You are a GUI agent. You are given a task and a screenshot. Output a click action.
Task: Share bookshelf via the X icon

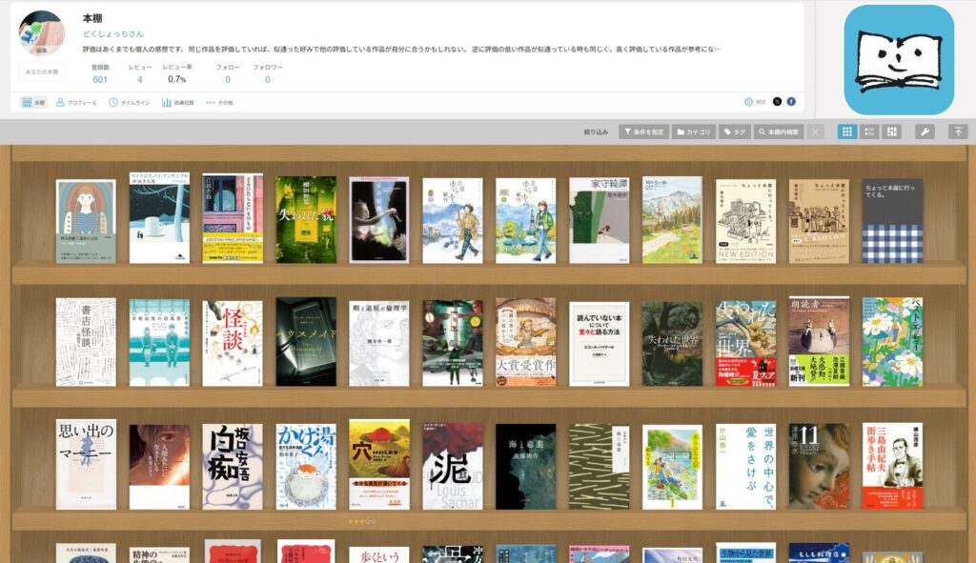[778, 101]
